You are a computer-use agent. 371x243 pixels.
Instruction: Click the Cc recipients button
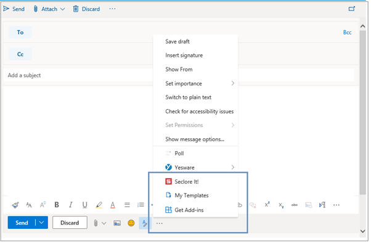coord(20,54)
